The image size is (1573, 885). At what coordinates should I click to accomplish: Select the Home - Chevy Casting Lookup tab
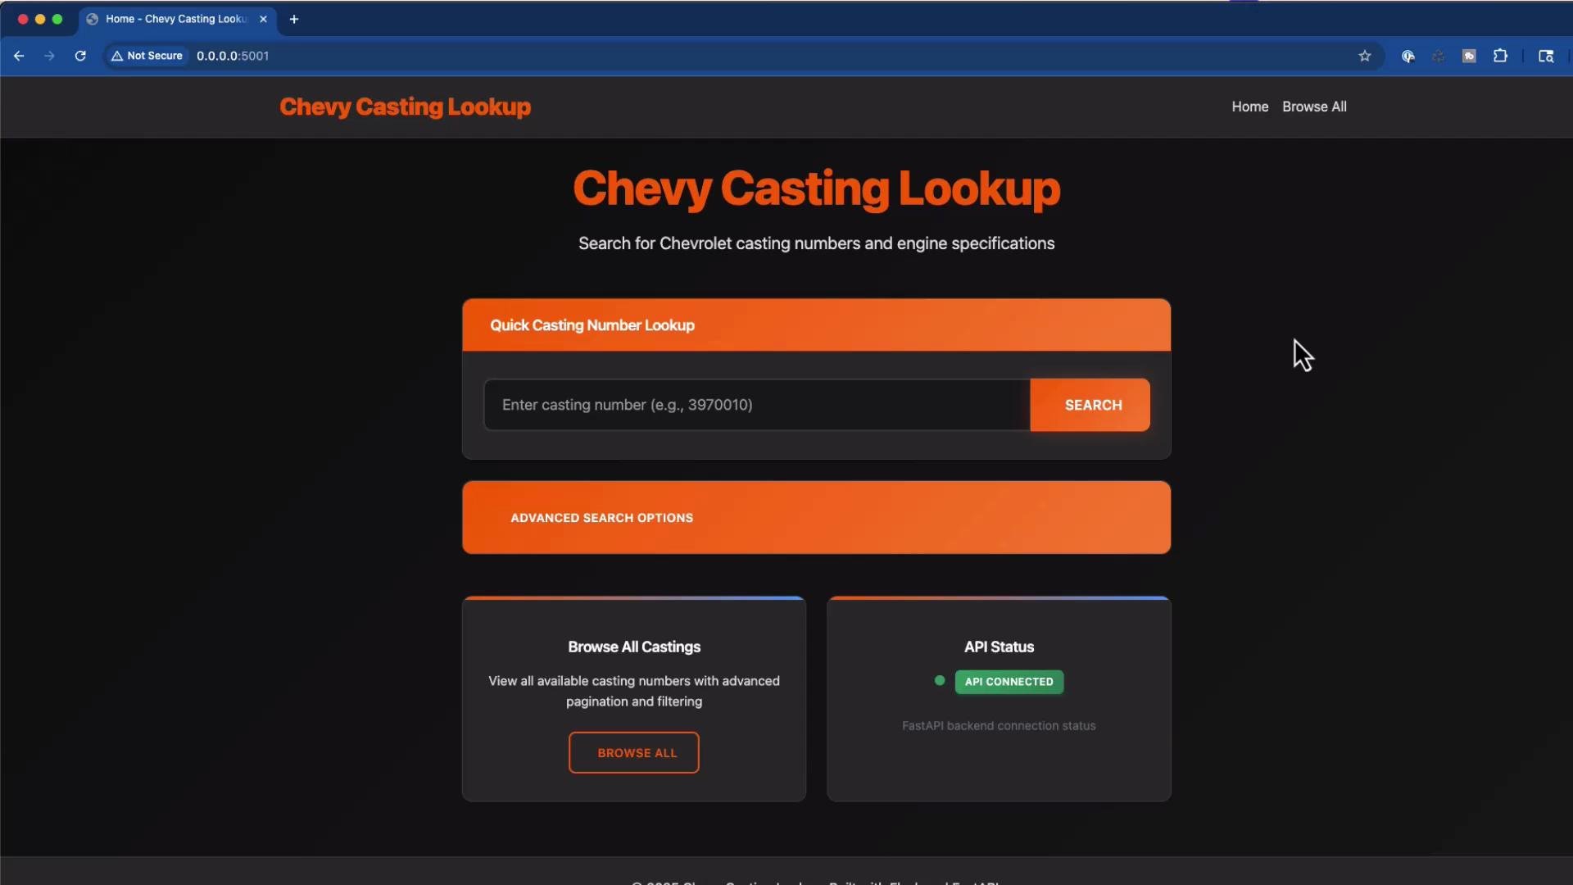pos(176,19)
